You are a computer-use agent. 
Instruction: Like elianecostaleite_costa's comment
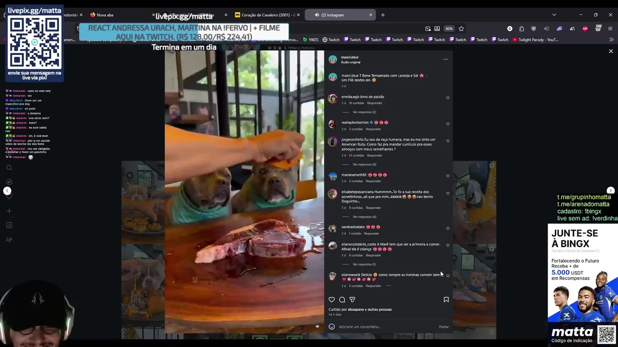[448, 245]
